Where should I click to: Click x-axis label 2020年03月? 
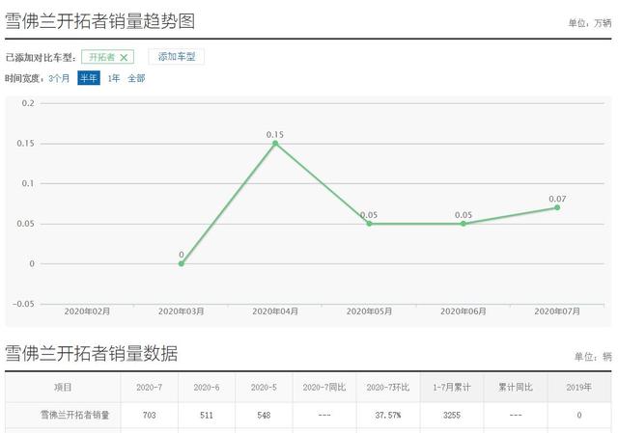pyautogui.click(x=182, y=311)
